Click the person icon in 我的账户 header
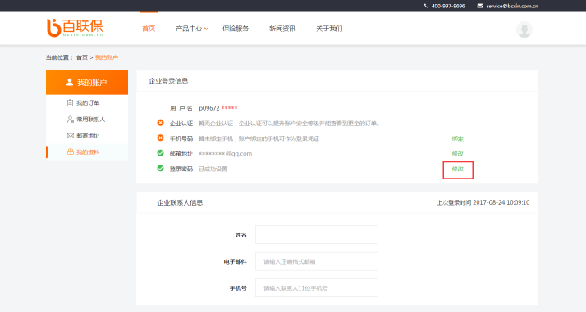 click(70, 82)
